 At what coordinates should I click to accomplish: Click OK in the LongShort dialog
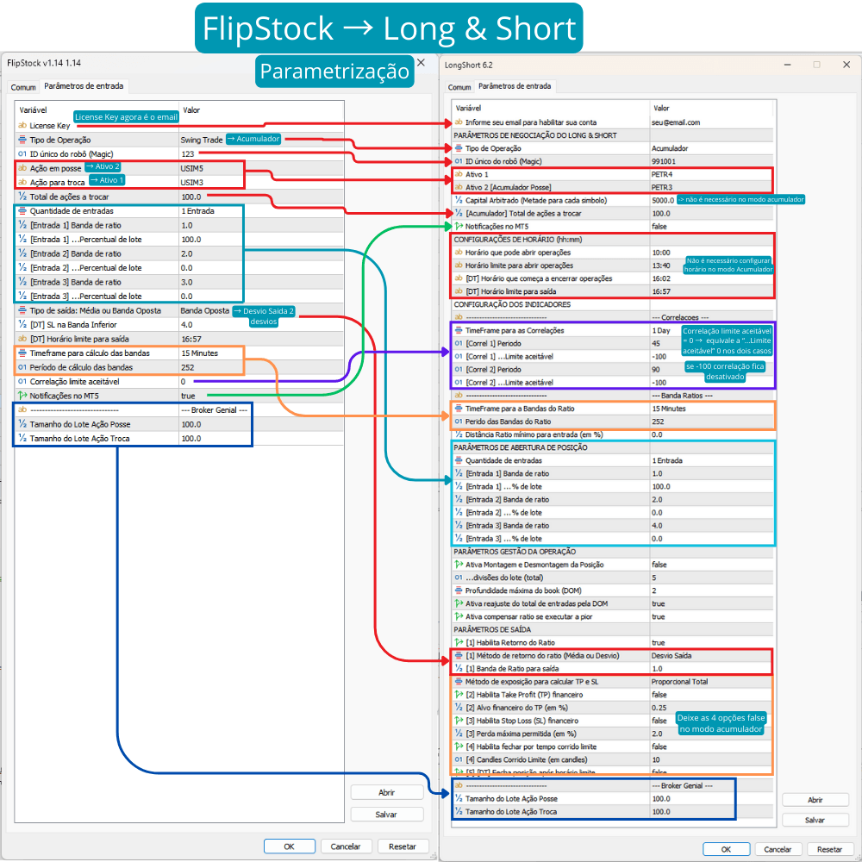(x=726, y=849)
